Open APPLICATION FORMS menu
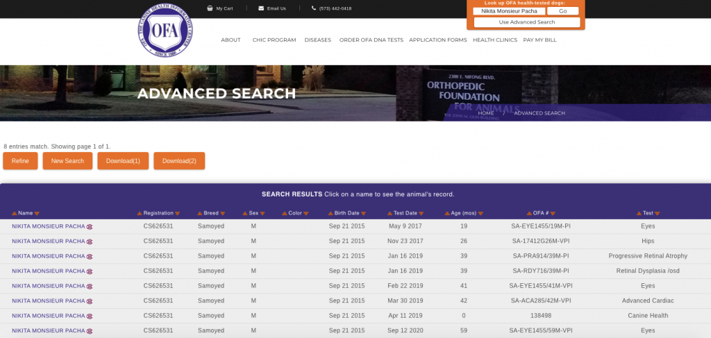This screenshot has height=338, width=711. 438,40
